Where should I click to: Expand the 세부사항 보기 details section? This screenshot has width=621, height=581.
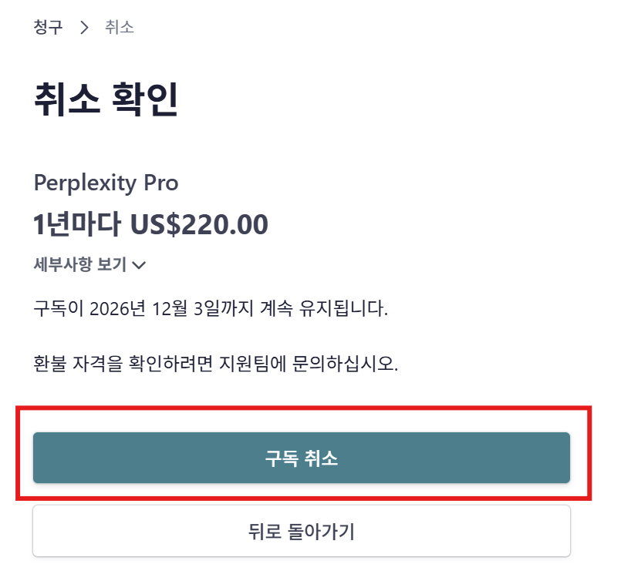click(80, 265)
